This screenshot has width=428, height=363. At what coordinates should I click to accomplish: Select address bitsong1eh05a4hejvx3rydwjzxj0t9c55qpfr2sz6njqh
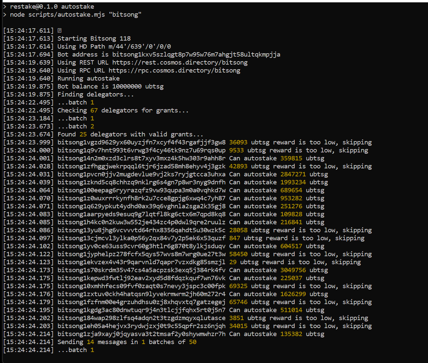click(x=142, y=326)
